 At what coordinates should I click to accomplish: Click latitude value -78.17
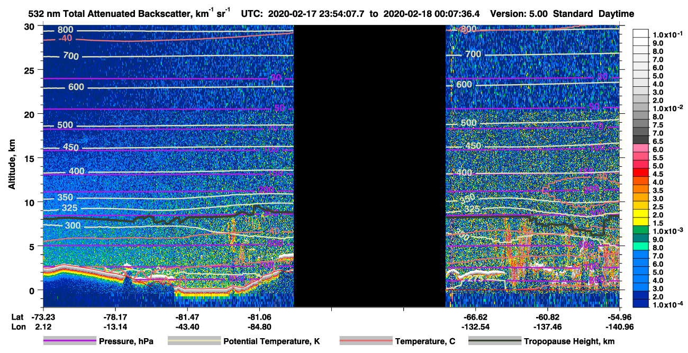pyautogui.click(x=115, y=316)
